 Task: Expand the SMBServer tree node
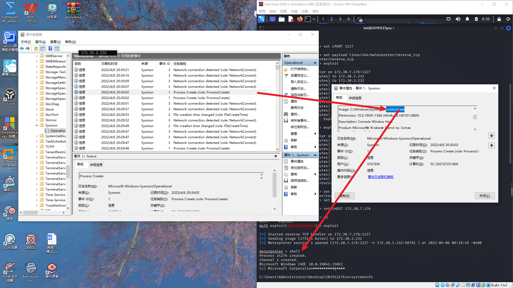pos(37,56)
